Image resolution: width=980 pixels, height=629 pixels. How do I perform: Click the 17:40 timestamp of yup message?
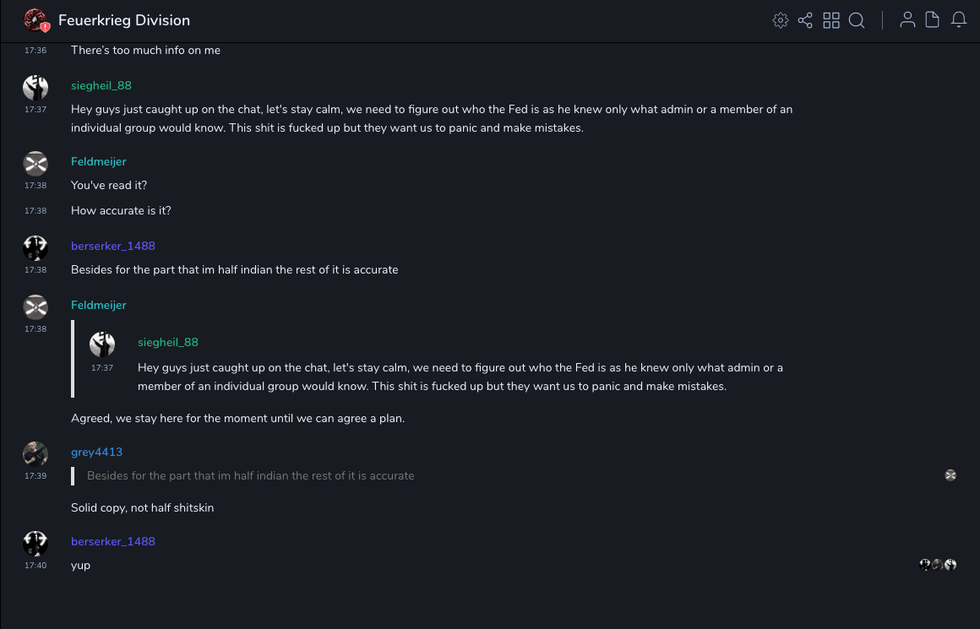click(x=35, y=565)
